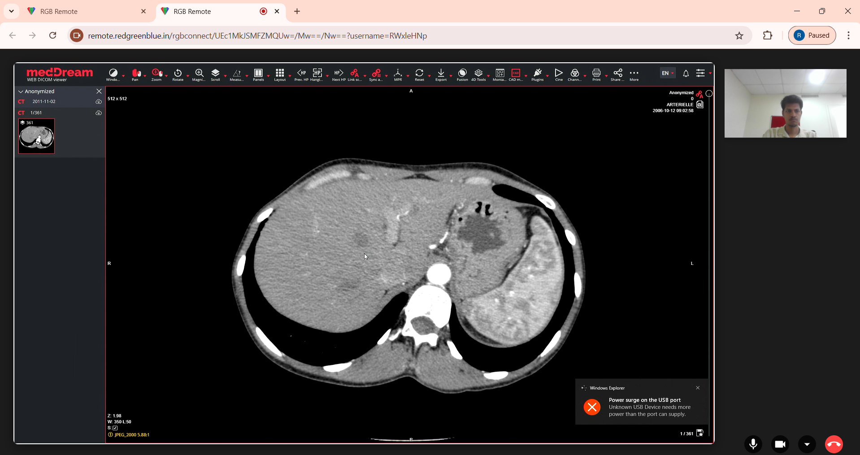
Task: Select the Pan tool
Action: [135, 74]
